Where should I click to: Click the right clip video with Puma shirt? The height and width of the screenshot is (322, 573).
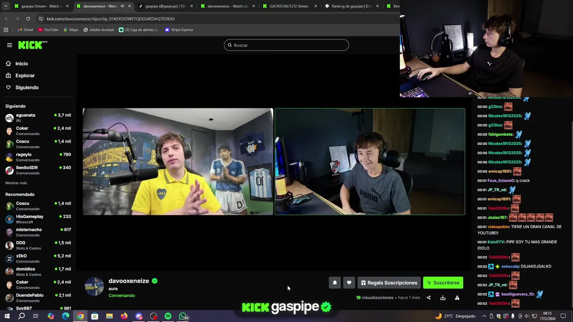coord(370,161)
